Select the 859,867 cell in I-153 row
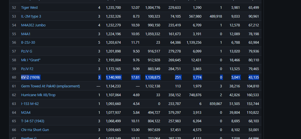Image resolution: width=301 pixels, height=139 pixels. [216, 104]
